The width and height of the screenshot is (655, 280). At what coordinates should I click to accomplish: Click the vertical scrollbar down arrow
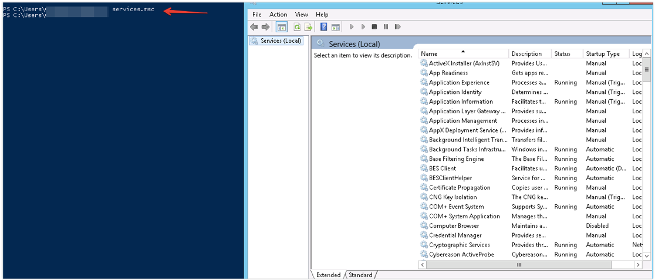point(647,256)
